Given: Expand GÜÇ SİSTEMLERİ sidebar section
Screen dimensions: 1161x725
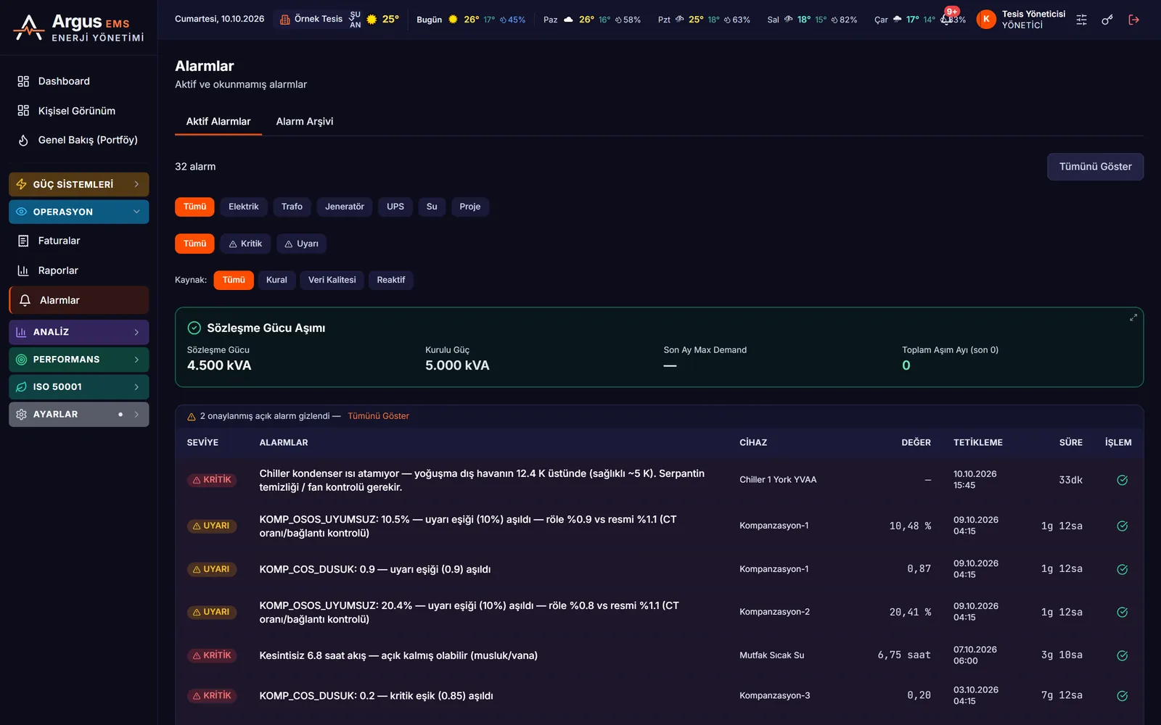Looking at the screenshot, I should pyautogui.click(x=78, y=184).
